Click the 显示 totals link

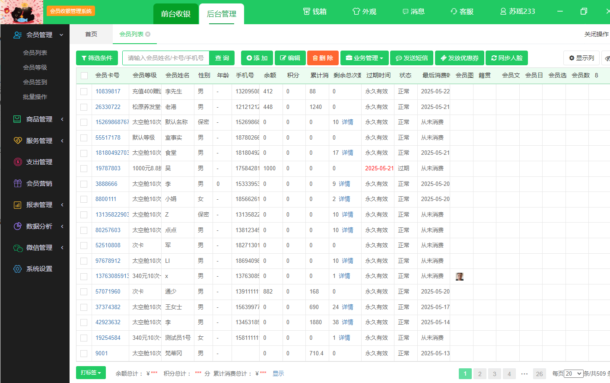click(278, 373)
